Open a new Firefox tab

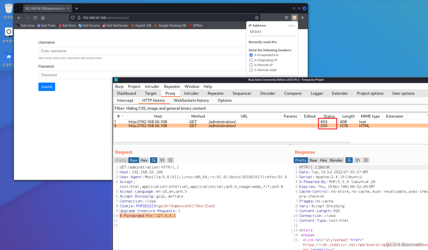tap(77, 8)
